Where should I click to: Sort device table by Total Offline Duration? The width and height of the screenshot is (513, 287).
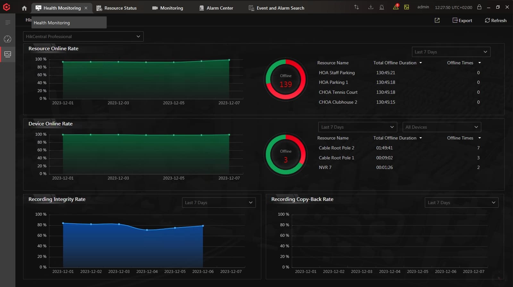point(398,138)
